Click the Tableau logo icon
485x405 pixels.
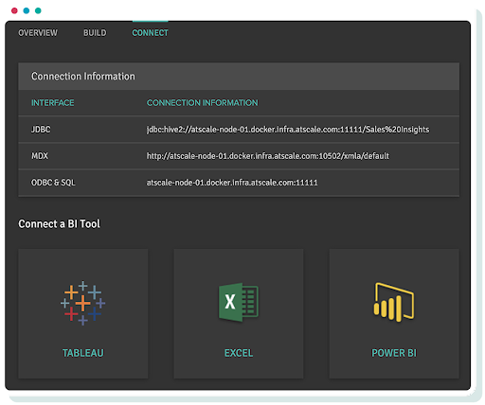[82, 303]
